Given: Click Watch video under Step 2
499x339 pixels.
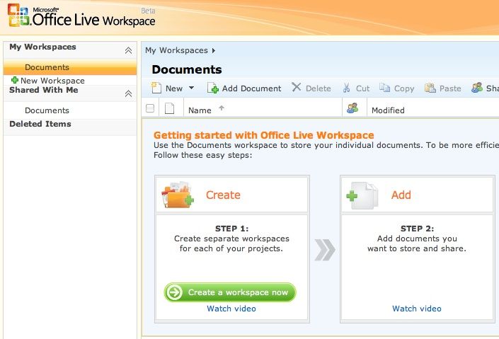Looking at the screenshot, I should (417, 309).
